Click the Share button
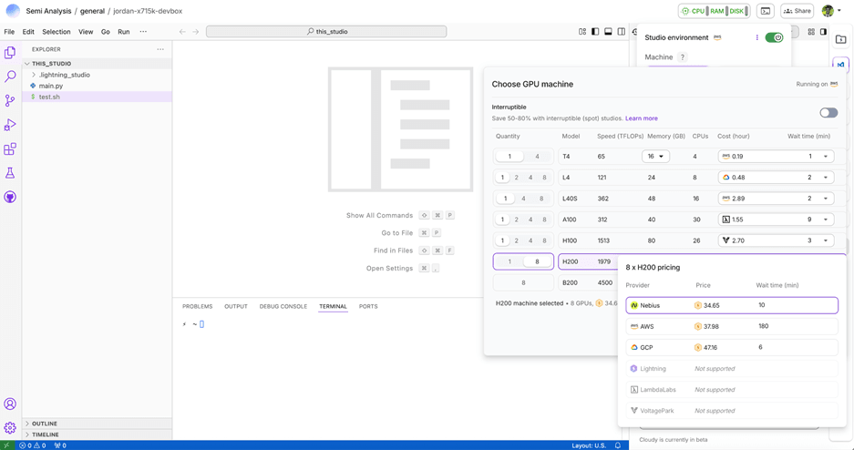Viewport: 854px width, 450px height. tap(797, 11)
